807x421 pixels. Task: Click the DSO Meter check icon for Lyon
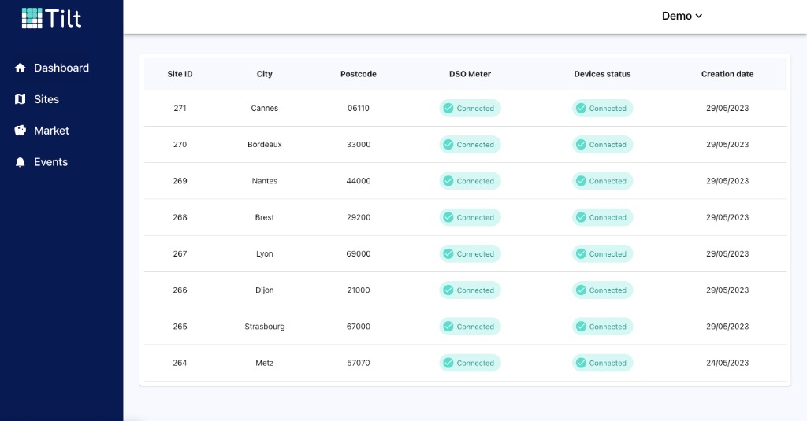click(x=448, y=254)
